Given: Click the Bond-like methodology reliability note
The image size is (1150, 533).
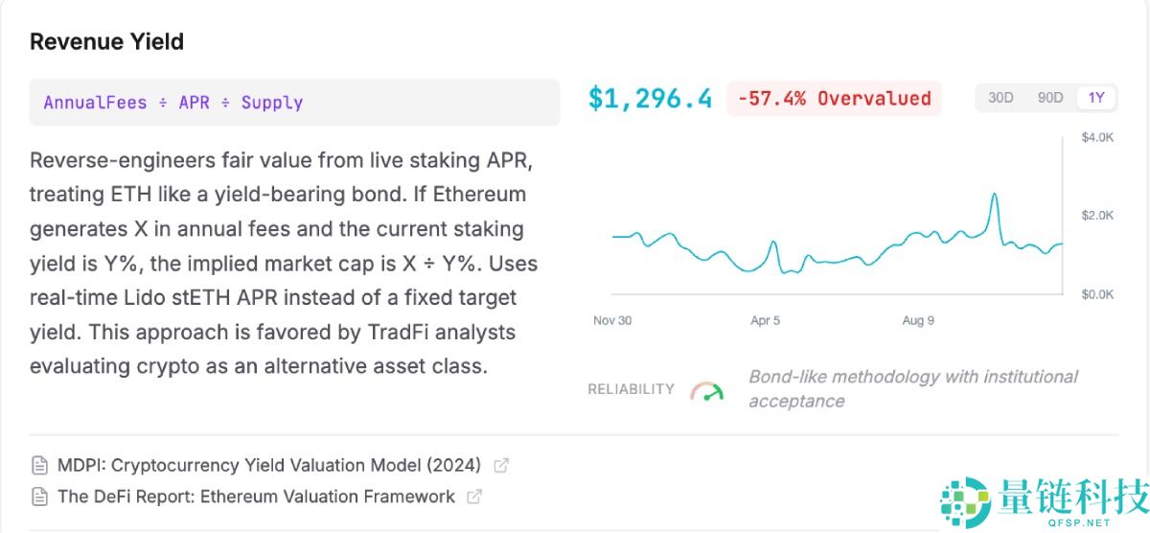Looking at the screenshot, I should click(x=912, y=388).
